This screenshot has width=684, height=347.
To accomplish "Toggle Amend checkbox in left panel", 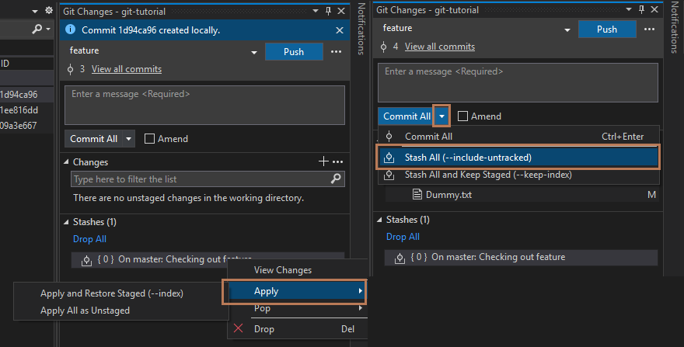I will click(149, 139).
